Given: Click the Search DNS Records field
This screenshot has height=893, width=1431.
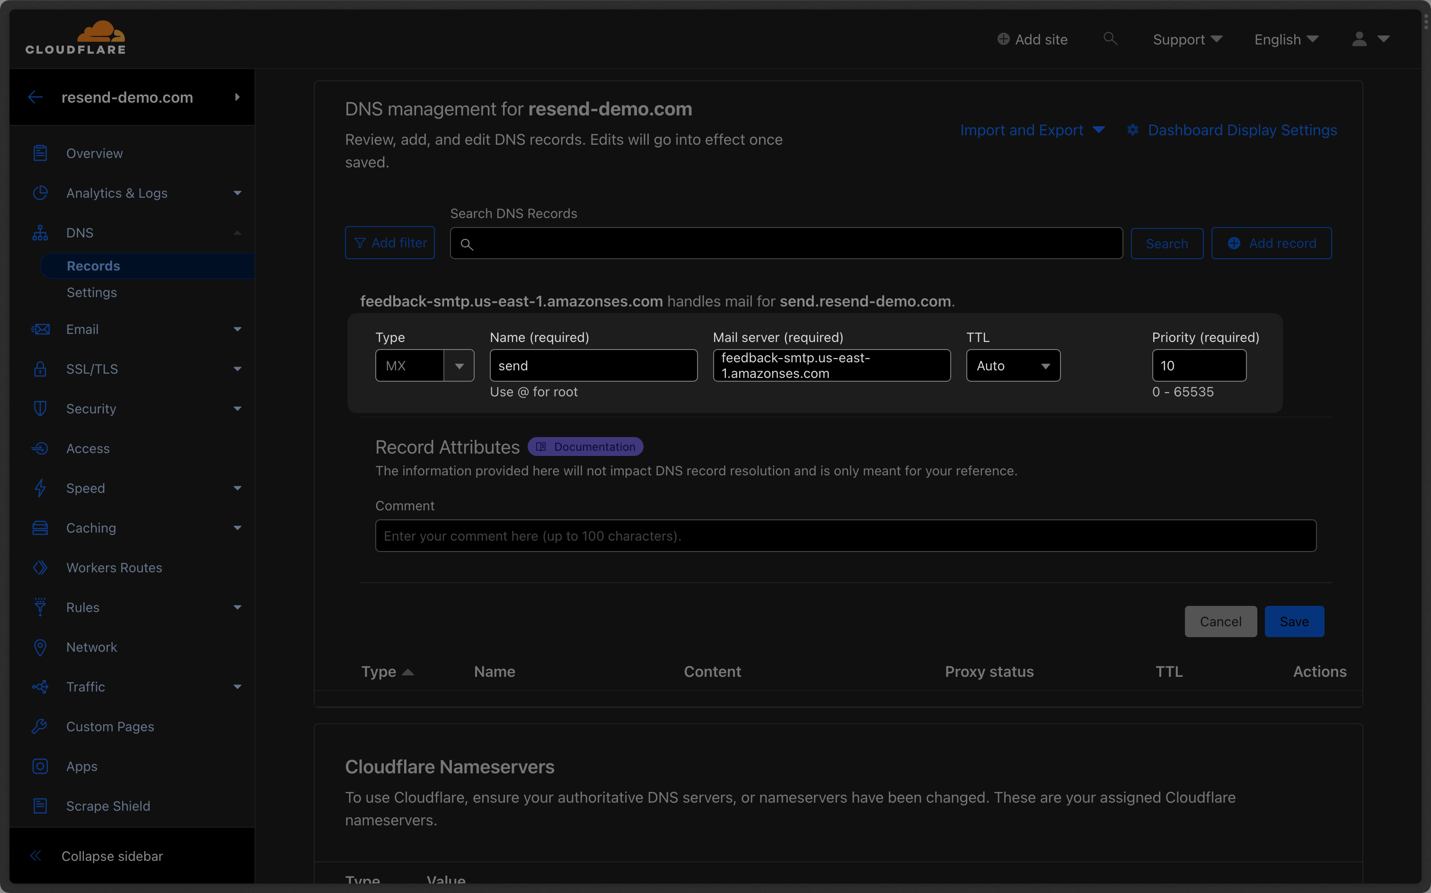Looking at the screenshot, I should (786, 243).
